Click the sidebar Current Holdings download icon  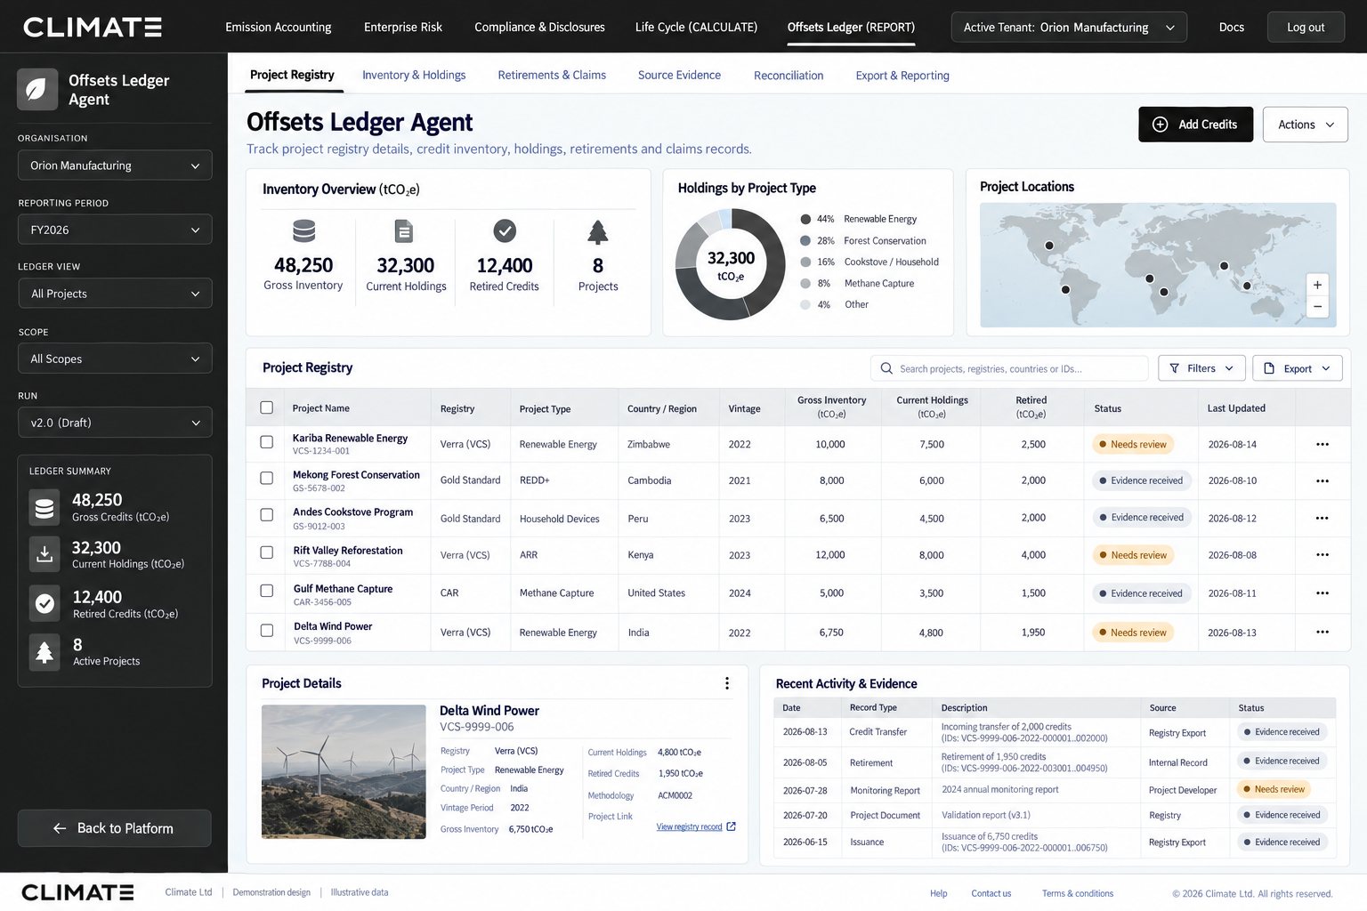(44, 553)
